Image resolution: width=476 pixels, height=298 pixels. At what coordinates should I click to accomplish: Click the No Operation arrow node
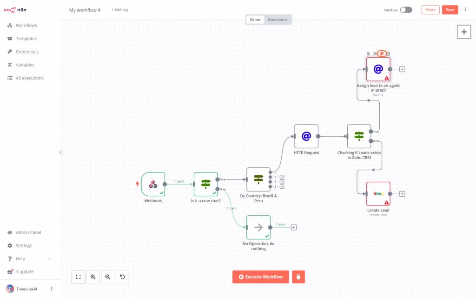[258, 227]
